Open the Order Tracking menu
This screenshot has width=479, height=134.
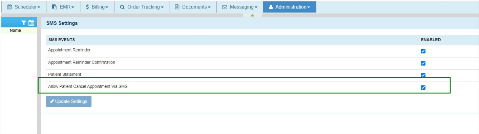point(141,7)
